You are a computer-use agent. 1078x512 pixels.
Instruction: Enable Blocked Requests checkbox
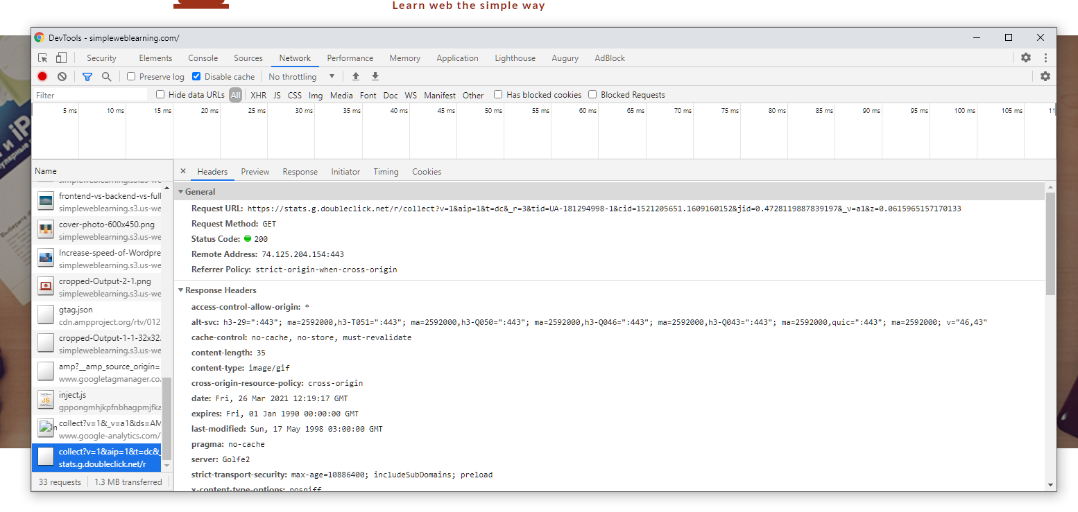coord(592,95)
